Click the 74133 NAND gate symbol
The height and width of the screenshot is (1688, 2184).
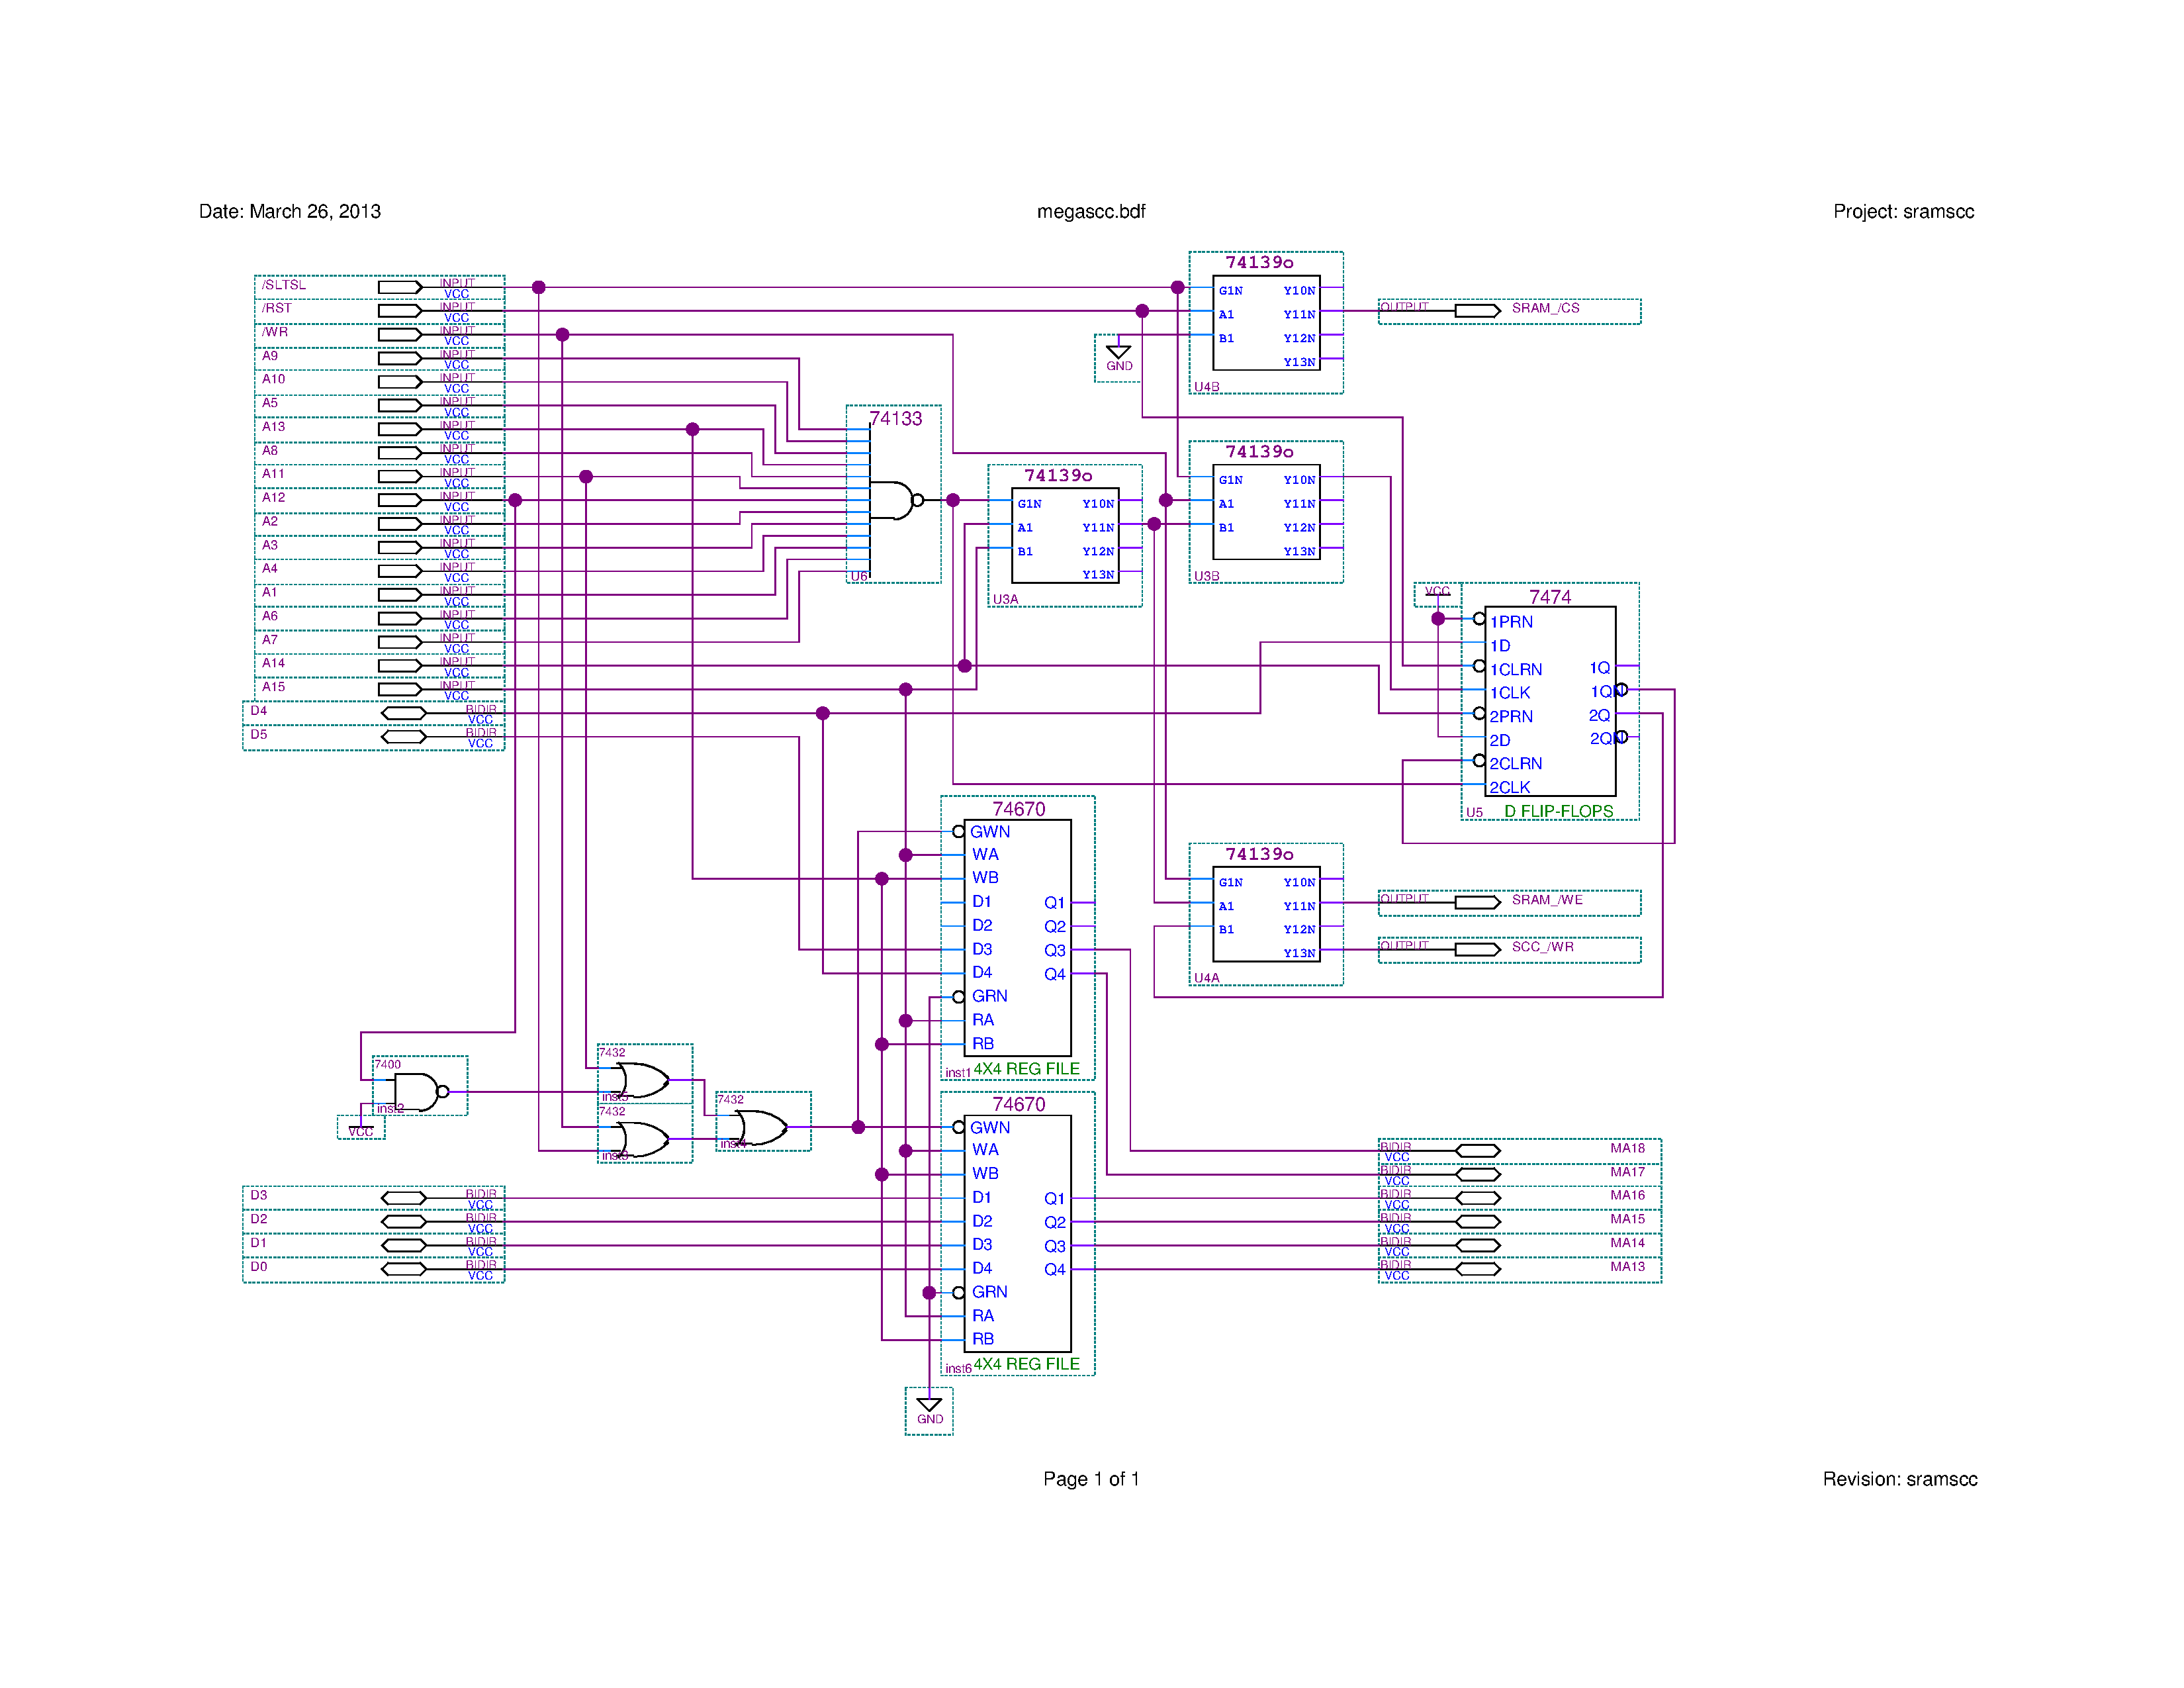[x=896, y=500]
